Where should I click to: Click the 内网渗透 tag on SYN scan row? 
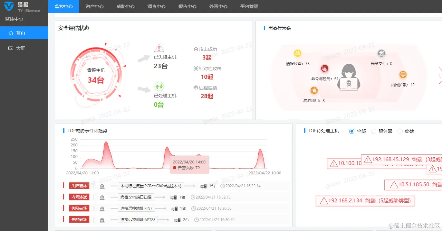[79, 197]
